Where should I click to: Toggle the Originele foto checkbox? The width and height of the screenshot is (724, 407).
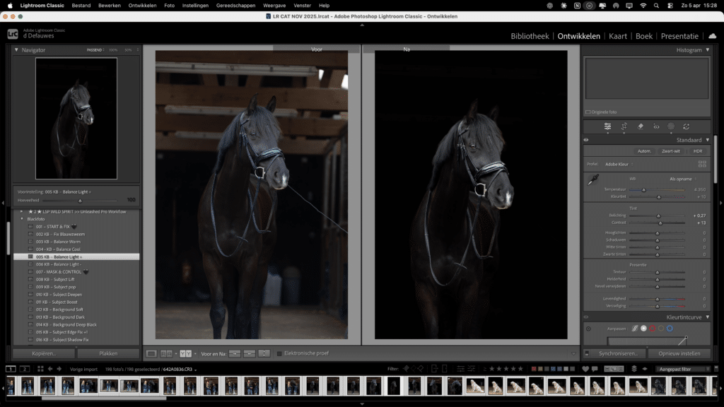click(588, 112)
